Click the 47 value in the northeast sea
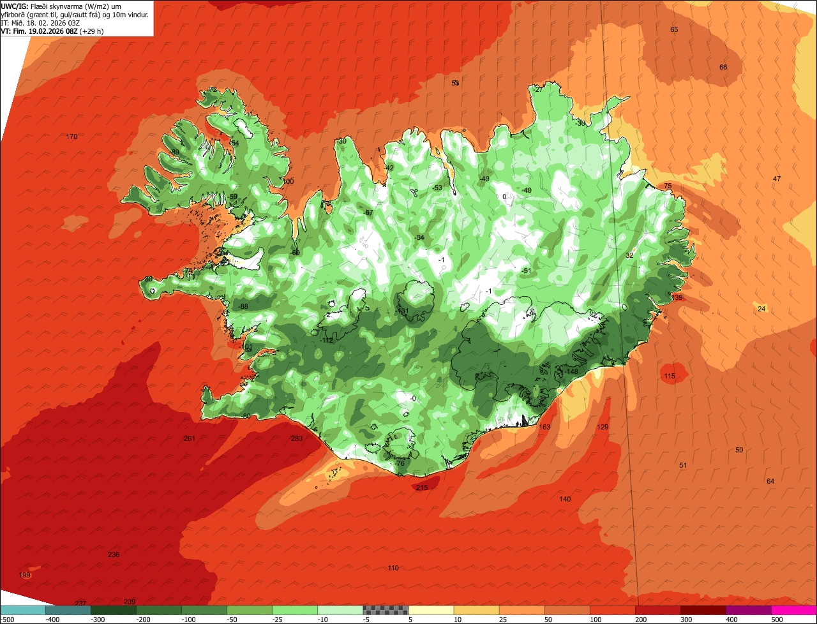 click(777, 179)
